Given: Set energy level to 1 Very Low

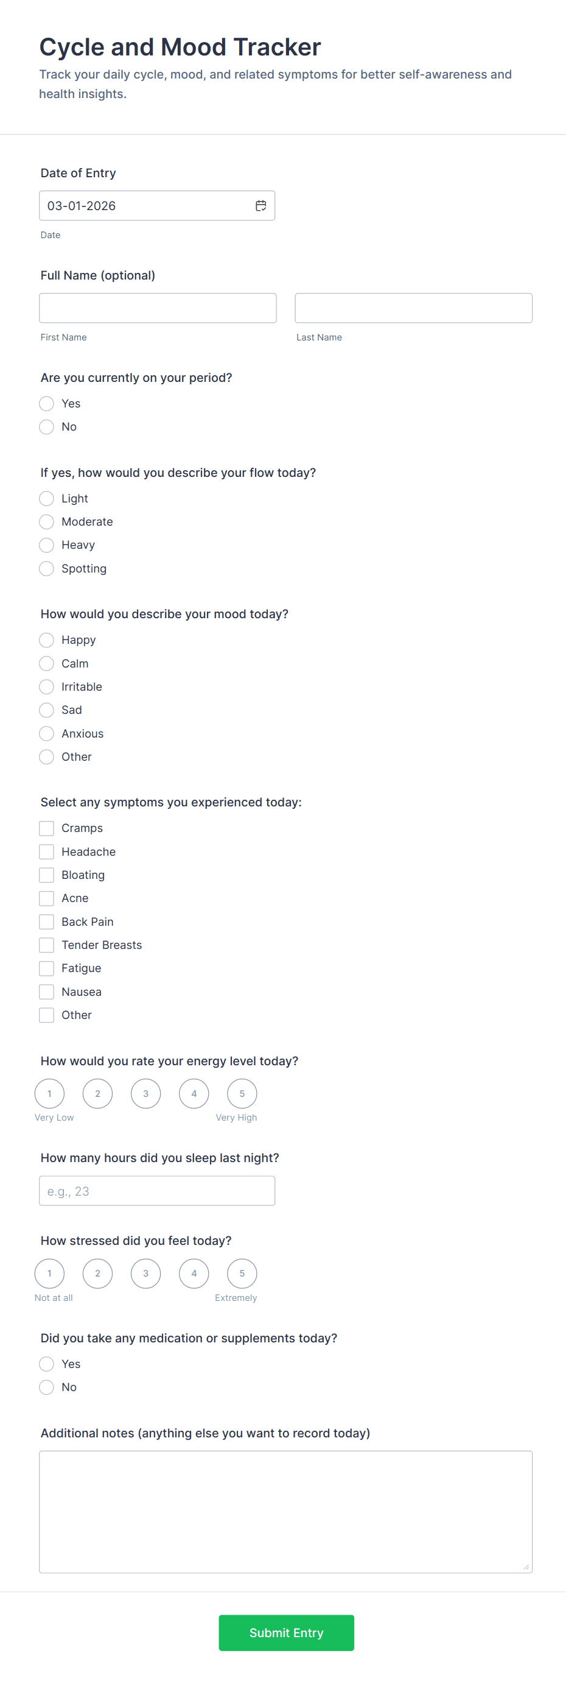Looking at the screenshot, I should tap(49, 1094).
